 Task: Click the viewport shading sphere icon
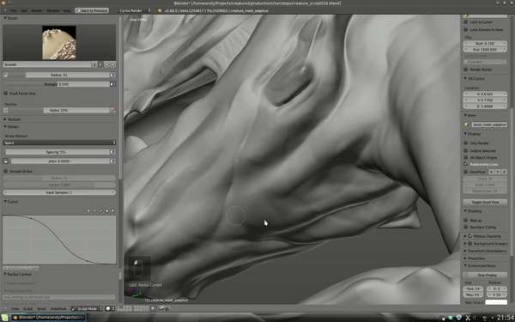click(x=108, y=308)
